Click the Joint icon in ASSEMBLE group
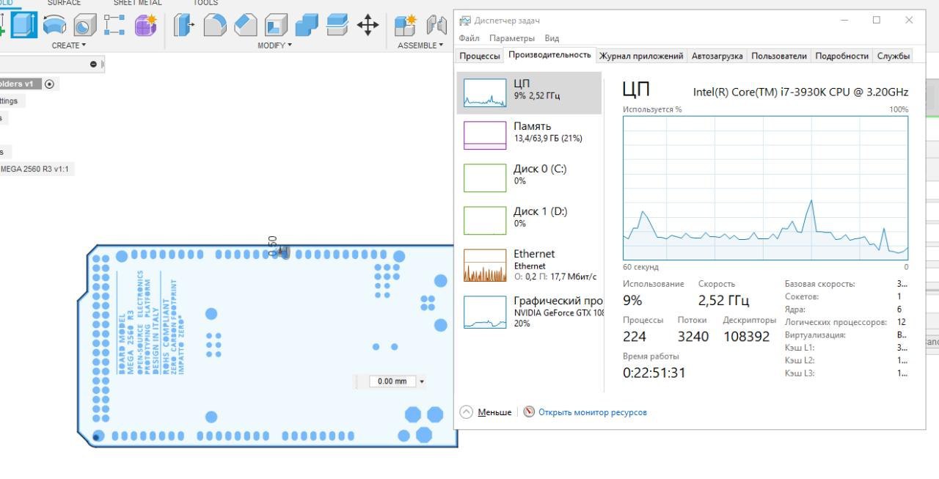 pyautogui.click(x=438, y=26)
